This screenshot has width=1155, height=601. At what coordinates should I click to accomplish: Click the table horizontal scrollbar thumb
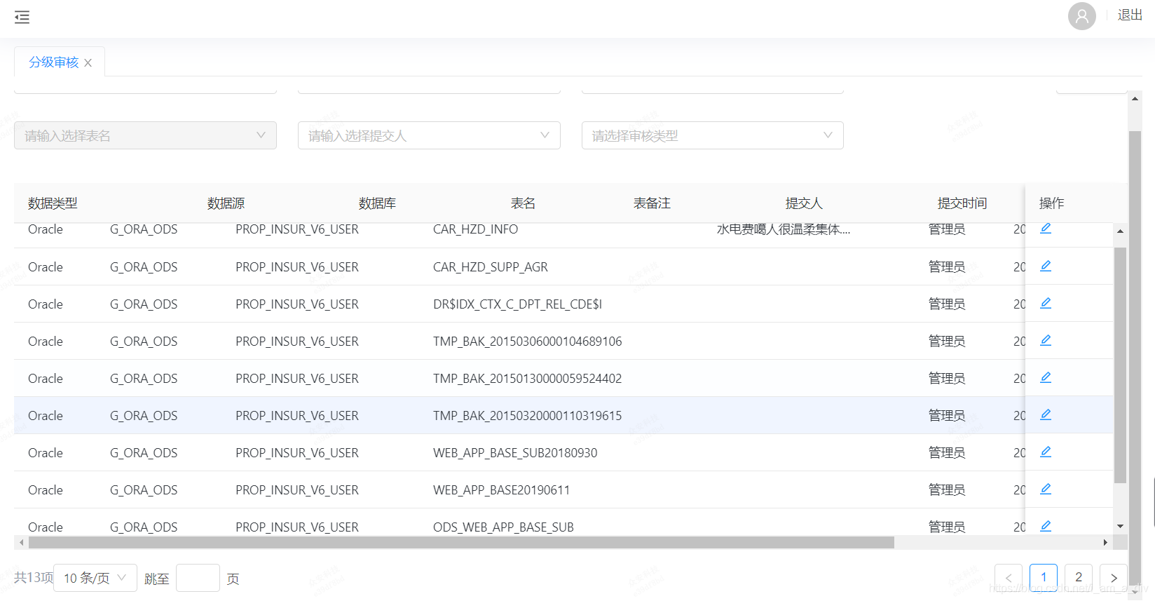tap(461, 543)
